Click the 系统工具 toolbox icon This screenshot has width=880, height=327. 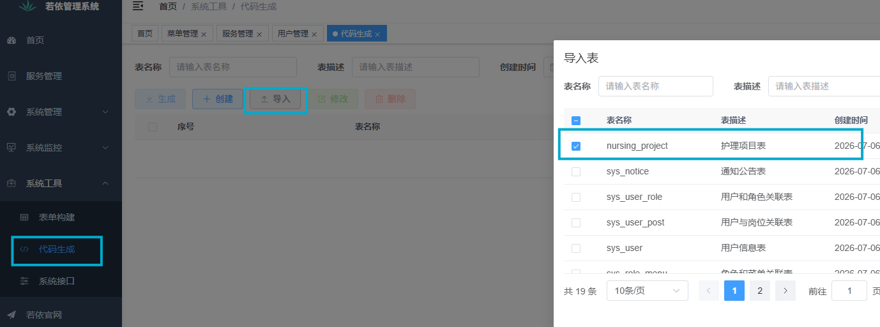[11, 183]
